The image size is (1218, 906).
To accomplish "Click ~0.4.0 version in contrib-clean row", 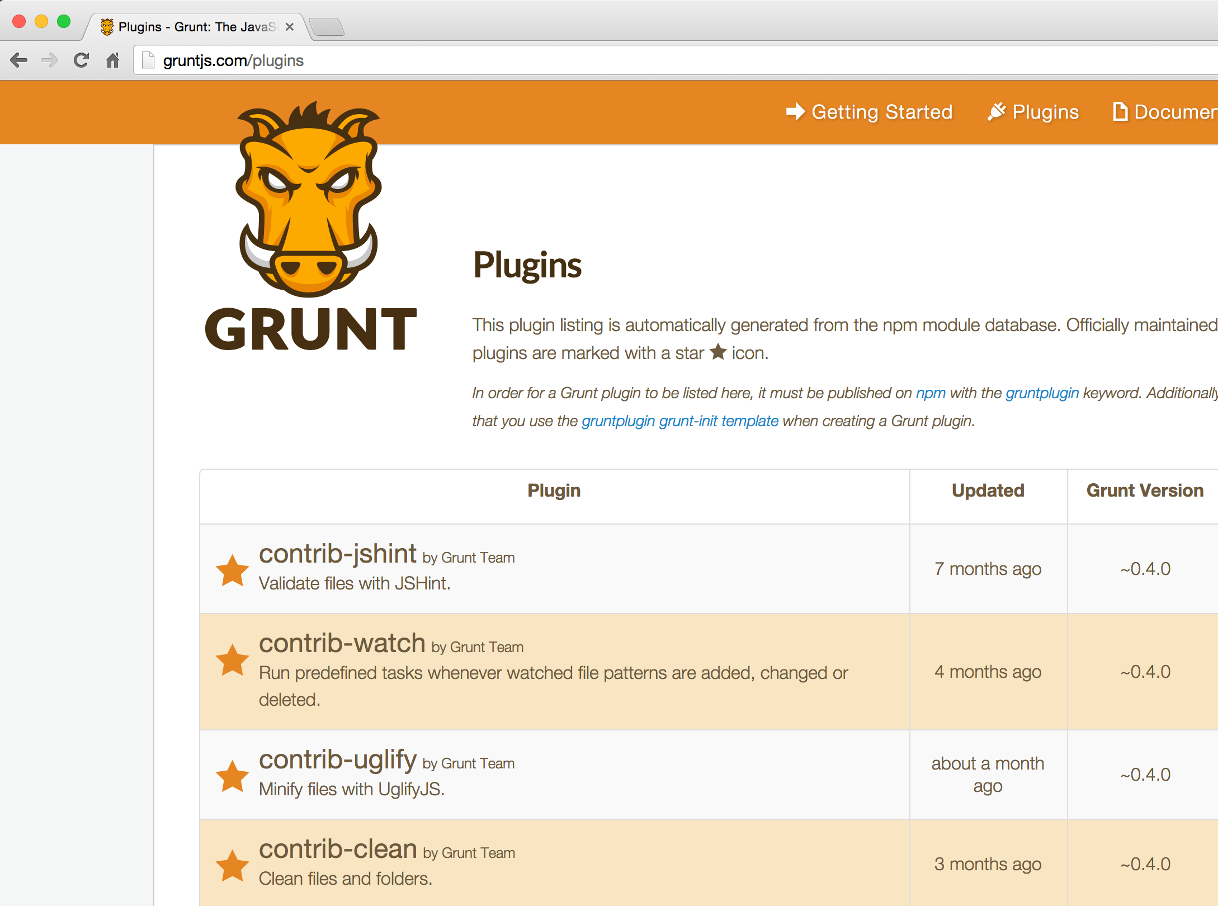I will click(x=1145, y=864).
